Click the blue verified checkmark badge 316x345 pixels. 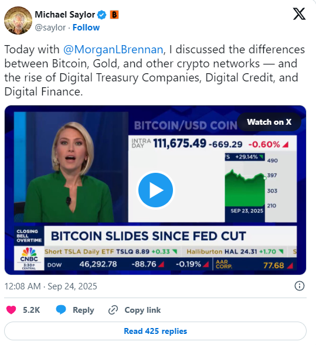pyautogui.click(x=102, y=15)
